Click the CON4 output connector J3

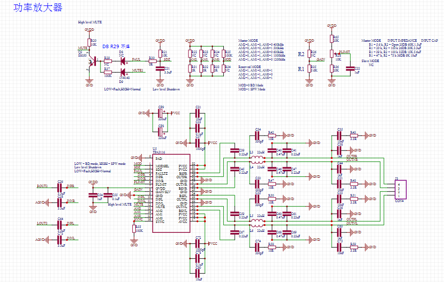click(x=400, y=190)
